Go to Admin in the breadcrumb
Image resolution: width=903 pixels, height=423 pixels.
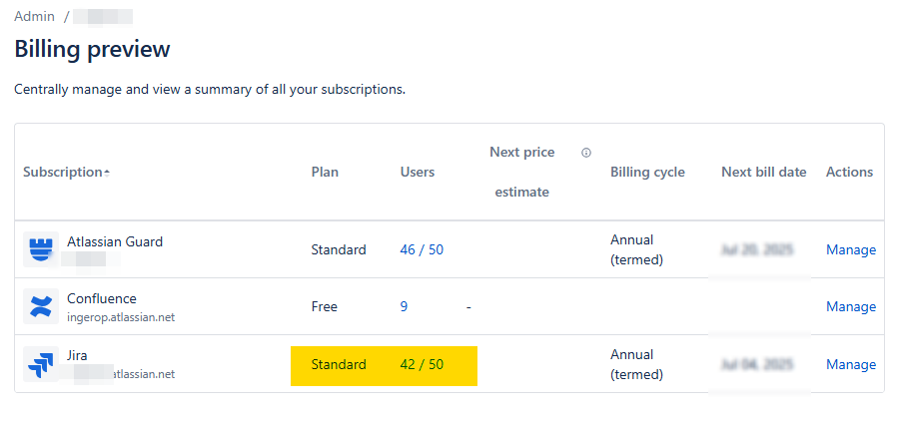(34, 17)
